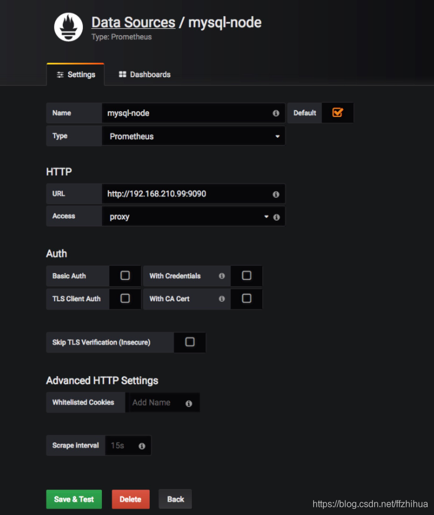Click the red Delete button
Viewport: 434px width, 515px height.
pos(131,499)
